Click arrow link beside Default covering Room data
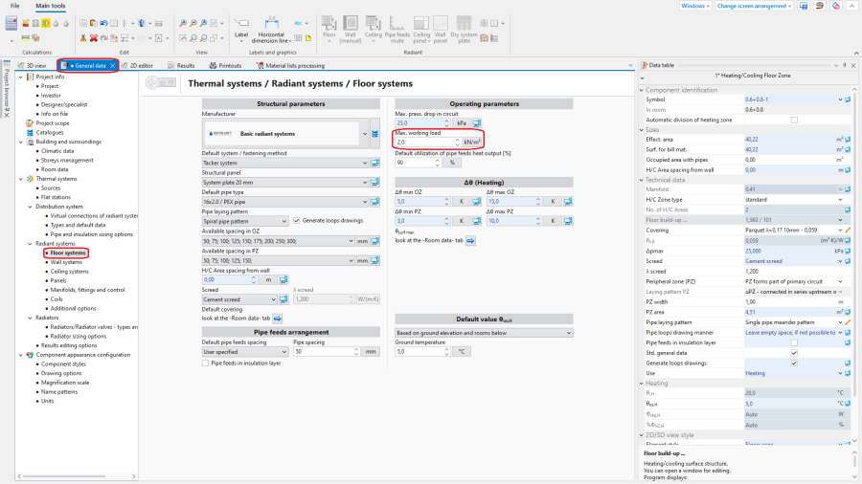 [x=278, y=319]
